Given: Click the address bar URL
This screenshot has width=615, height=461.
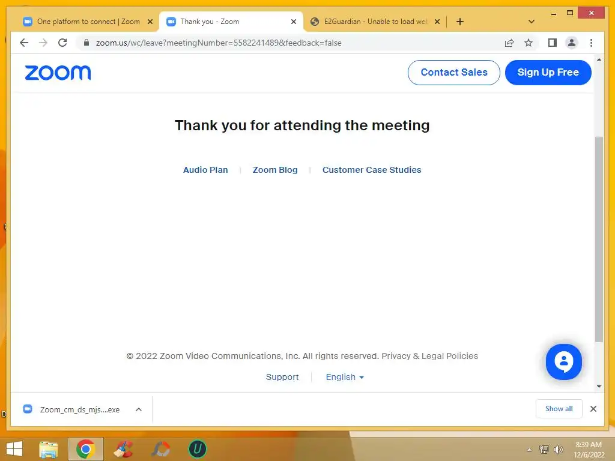Looking at the screenshot, I should (219, 43).
